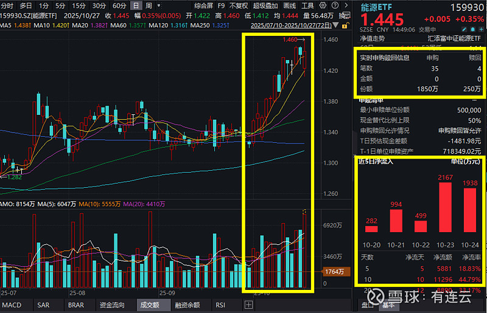Screen dimensions: 487x313
Task: Toggle the lock icon next to date range
Action: point(345,26)
